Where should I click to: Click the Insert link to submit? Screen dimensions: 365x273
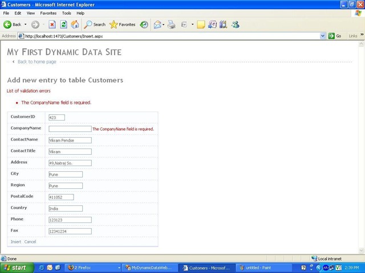coord(16,242)
